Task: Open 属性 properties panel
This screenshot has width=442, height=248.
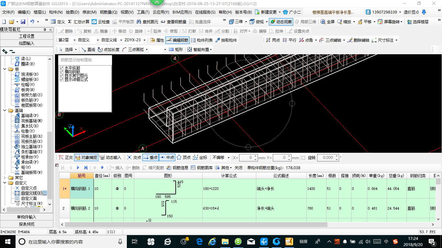Action: [x=157, y=40]
